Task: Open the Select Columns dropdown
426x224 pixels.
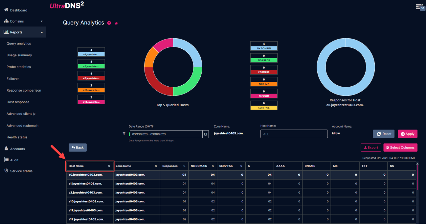Action: [x=400, y=147]
